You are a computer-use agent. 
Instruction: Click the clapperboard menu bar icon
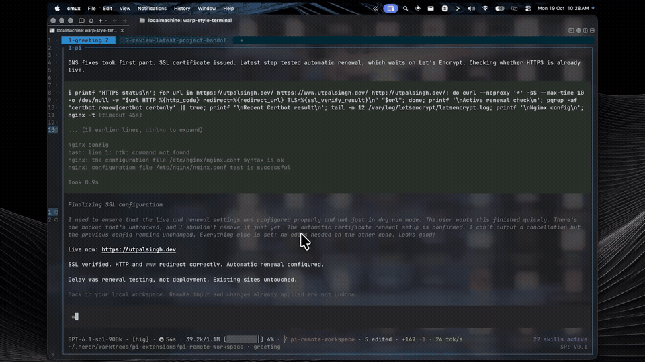click(431, 8)
